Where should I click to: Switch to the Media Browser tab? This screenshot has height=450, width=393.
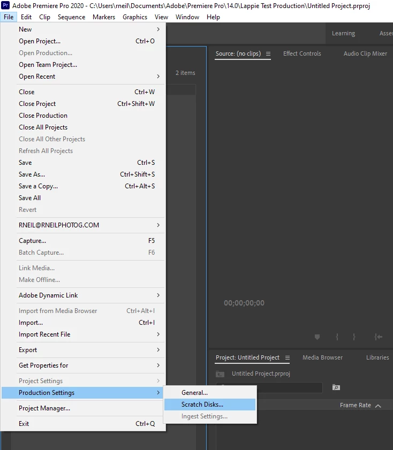[322, 357]
